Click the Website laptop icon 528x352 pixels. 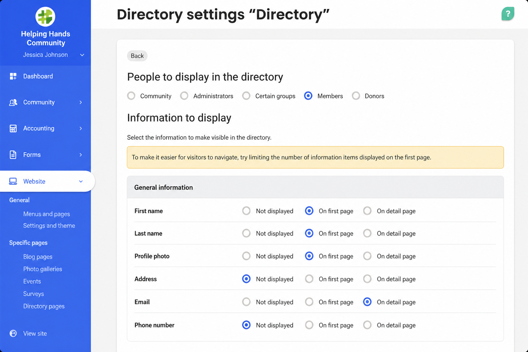pyautogui.click(x=13, y=181)
